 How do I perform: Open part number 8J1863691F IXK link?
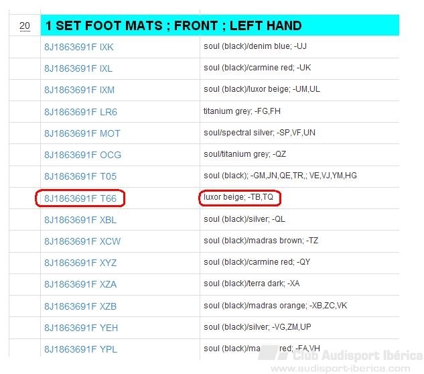point(78,47)
